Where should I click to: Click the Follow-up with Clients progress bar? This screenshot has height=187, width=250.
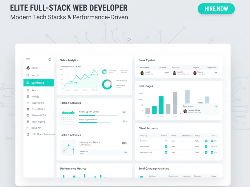98,116
